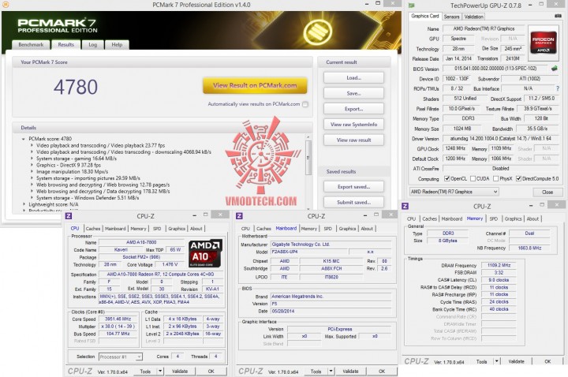Click the Driver Version field in GPU-Z
The width and height of the screenshot is (568, 377).
[501, 139]
